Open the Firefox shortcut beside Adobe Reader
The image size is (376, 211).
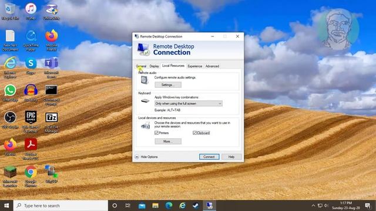[10, 147]
